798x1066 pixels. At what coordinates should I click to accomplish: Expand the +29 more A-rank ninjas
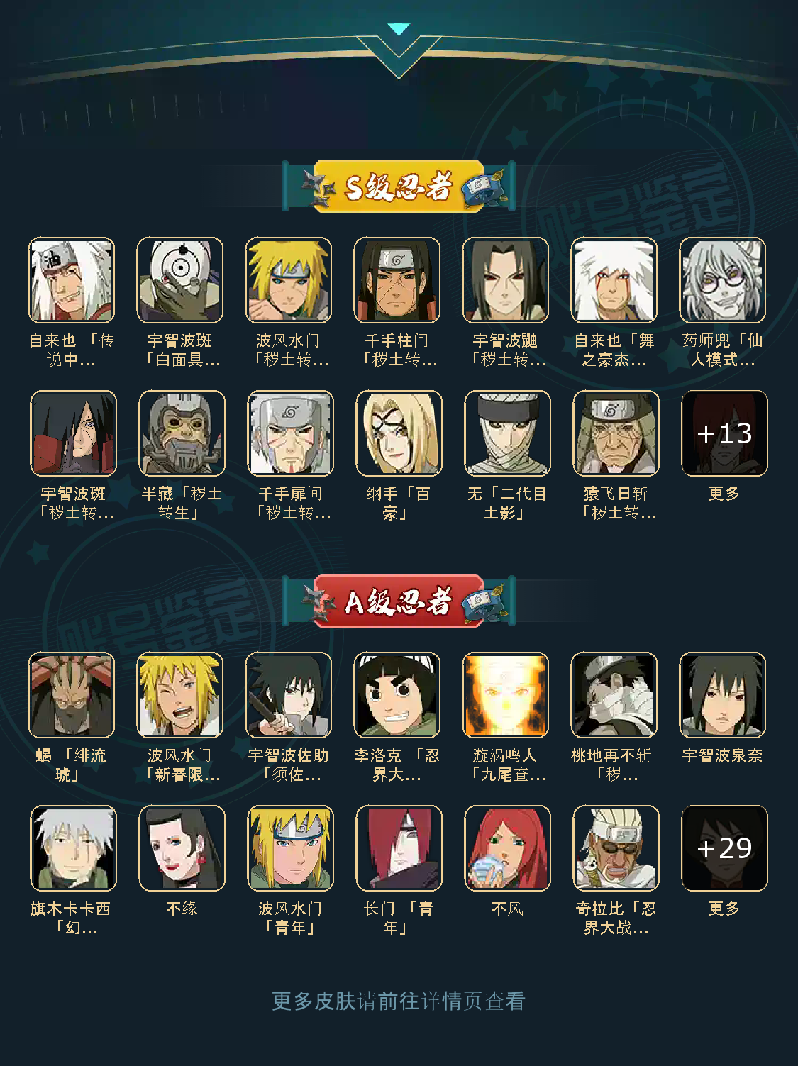(x=725, y=848)
